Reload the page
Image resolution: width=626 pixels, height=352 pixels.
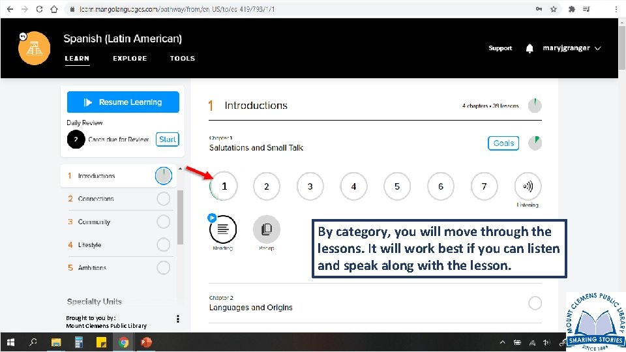click(39, 8)
